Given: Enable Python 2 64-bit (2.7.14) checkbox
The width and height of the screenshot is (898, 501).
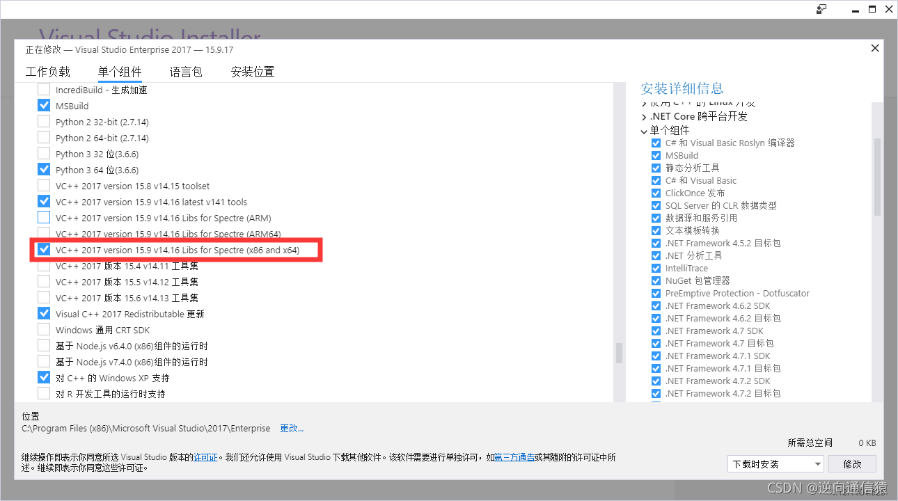Looking at the screenshot, I should (x=44, y=138).
